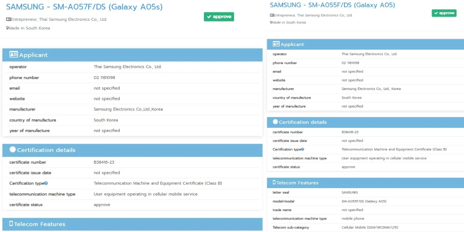Select manufacturer Samsung Electronics Co., Ltd., Korea in A05 panel
Viewport: 464px width, 232px height.
pos(371,89)
